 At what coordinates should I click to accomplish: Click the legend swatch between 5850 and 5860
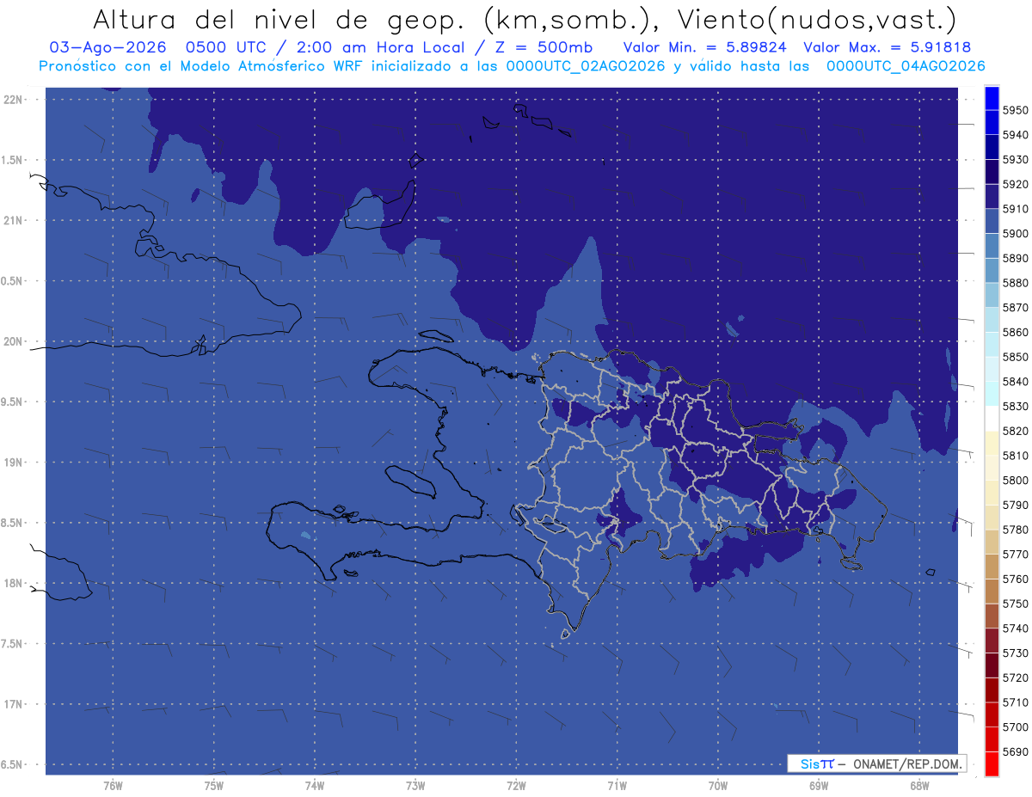pyautogui.click(x=992, y=345)
